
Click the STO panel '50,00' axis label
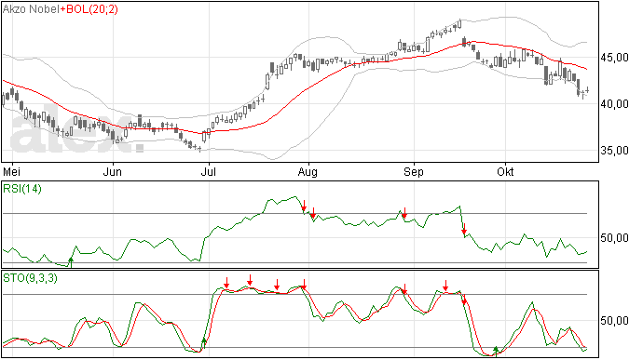pyautogui.click(x=614, y=321)
